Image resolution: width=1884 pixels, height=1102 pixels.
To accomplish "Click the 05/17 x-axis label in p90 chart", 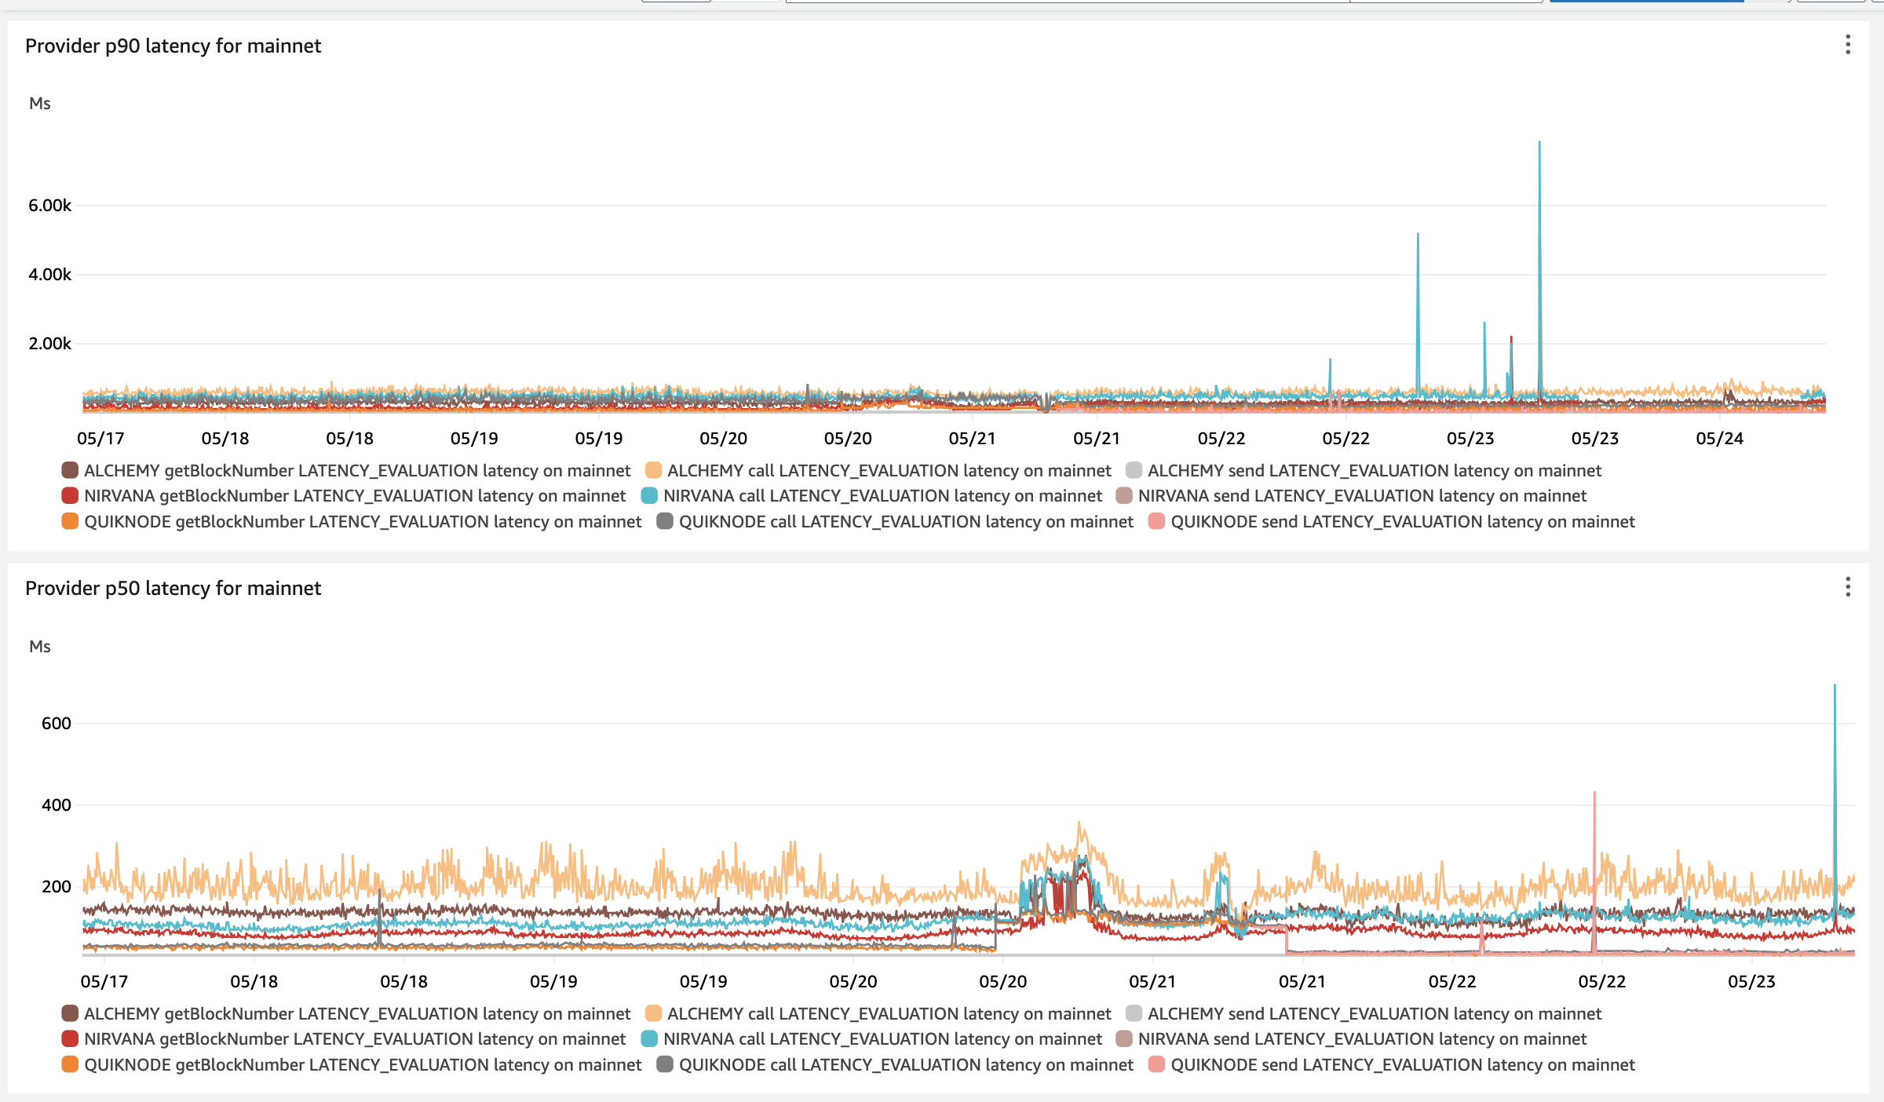I will click(100, 438).
